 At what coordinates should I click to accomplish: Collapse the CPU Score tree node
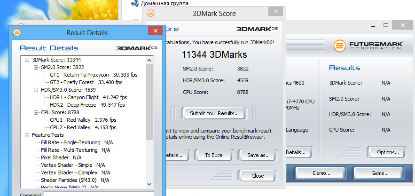coord(36,112)
